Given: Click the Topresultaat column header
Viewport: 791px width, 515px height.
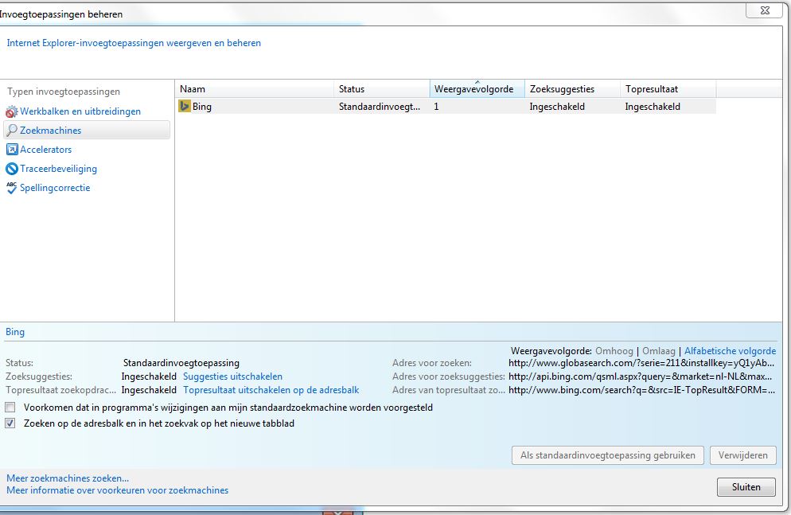Looking at the screenshot, I should pos(668,89).
